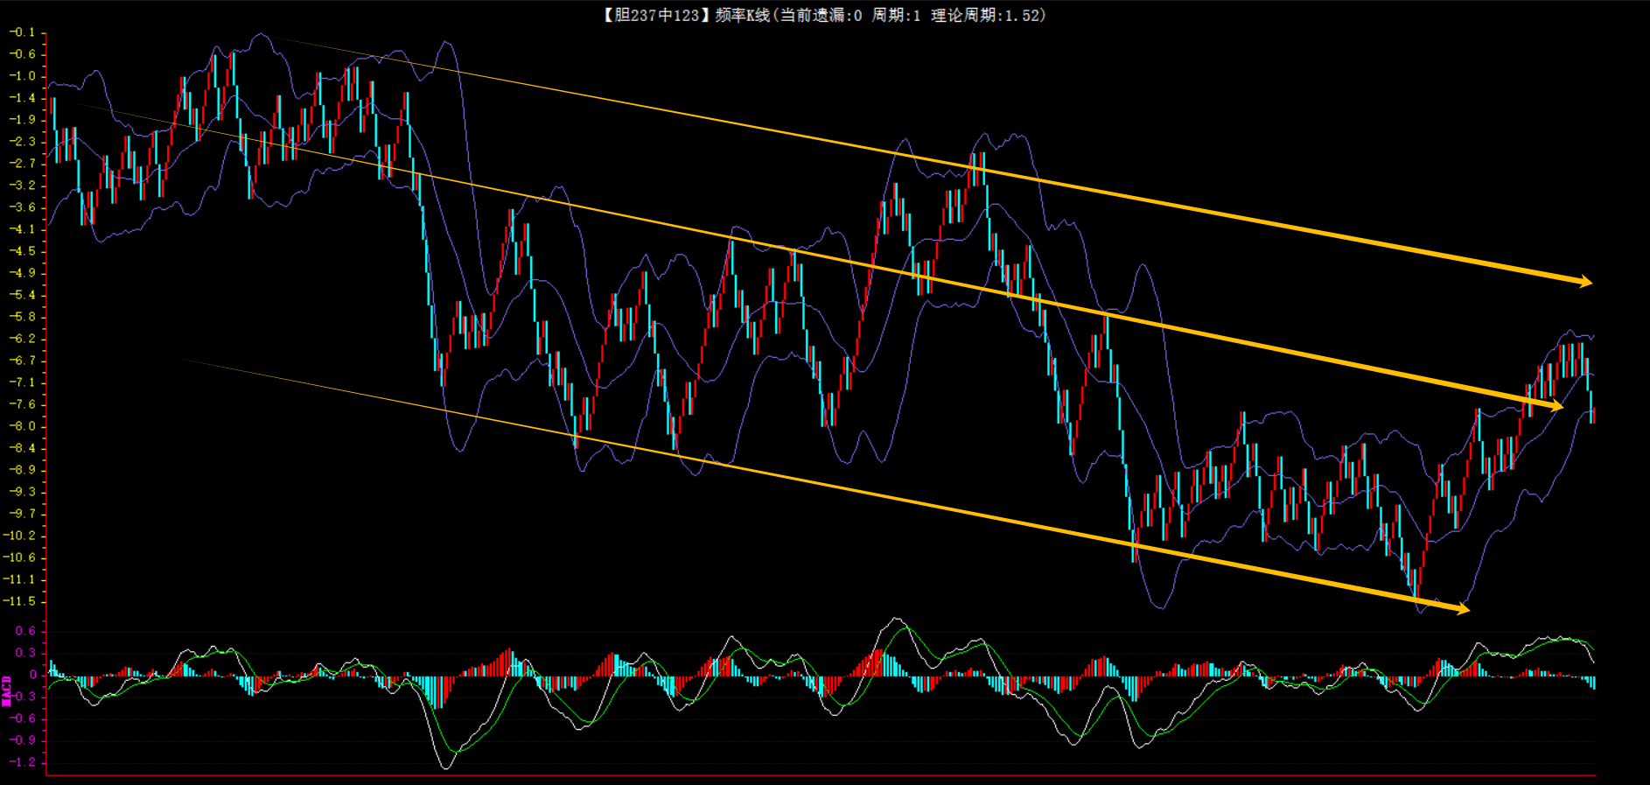Select the -8.4 axis label
Screen dimensions: 1650x785
22,448
